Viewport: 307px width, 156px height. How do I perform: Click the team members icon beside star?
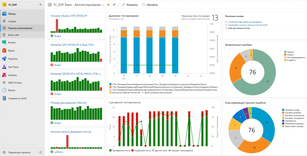114,5
